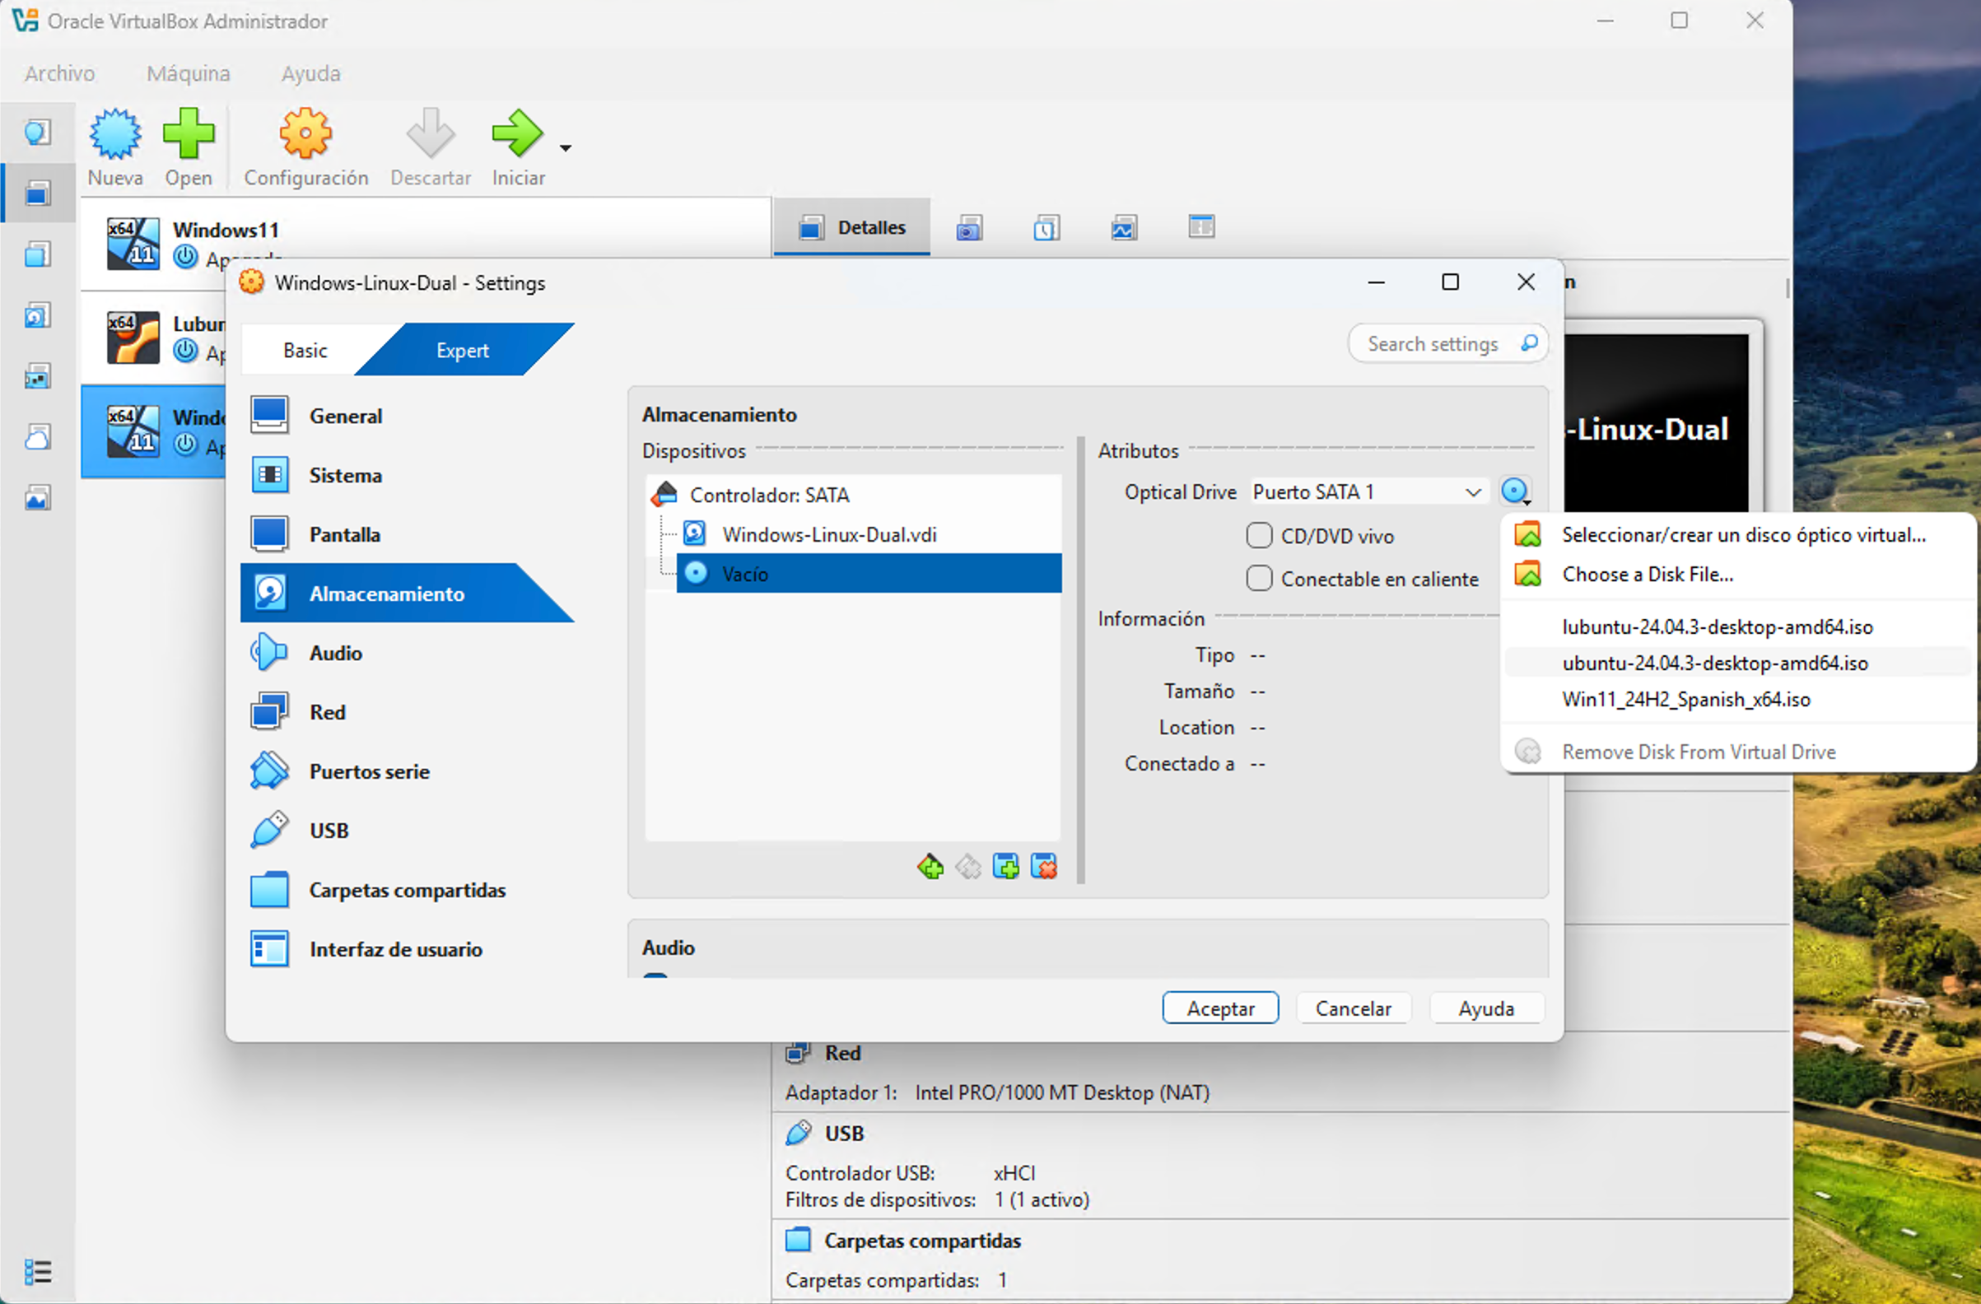The image size is (1981, 1304).
Task: Open the file manager icon beside Detalles
Action: coord(1201,226)
